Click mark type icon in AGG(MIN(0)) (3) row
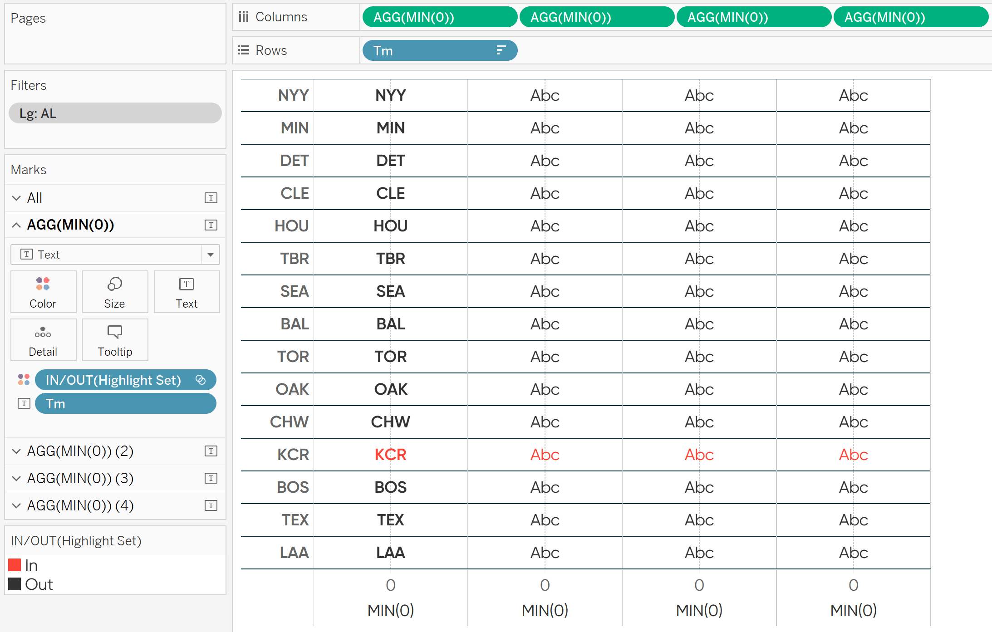The height and width of the screenshot is (632, 992). (x=211, y=478)
